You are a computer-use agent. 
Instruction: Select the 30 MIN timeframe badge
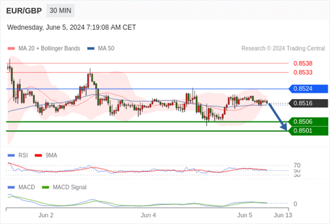click(60, 11)
